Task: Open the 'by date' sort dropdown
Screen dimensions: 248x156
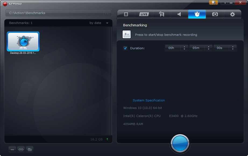Action: coord(99,23)
